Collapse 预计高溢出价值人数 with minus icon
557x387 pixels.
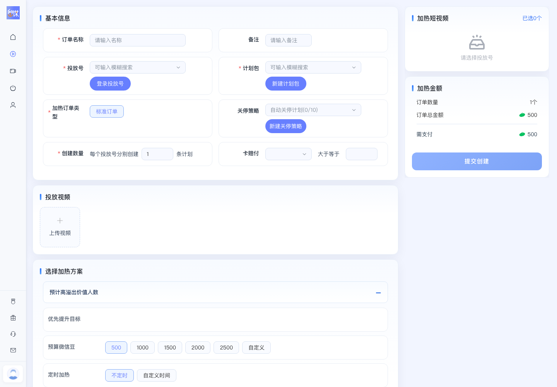[378, 293]
